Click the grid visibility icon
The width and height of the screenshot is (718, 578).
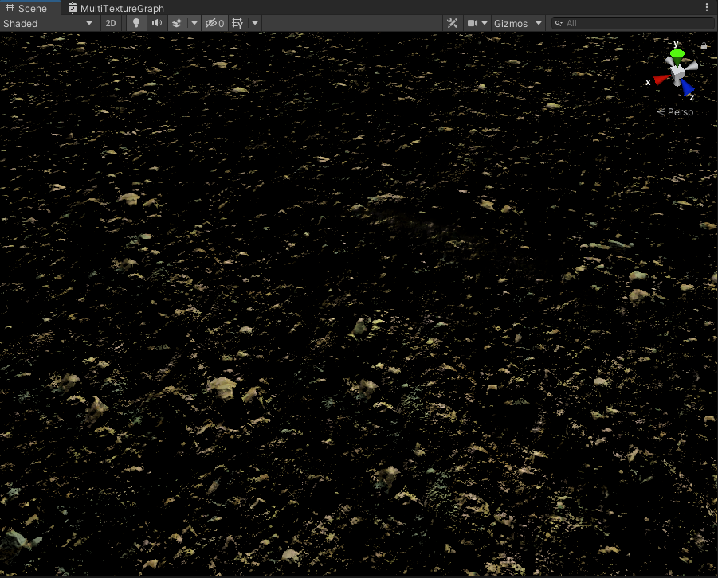click(237, 23)
